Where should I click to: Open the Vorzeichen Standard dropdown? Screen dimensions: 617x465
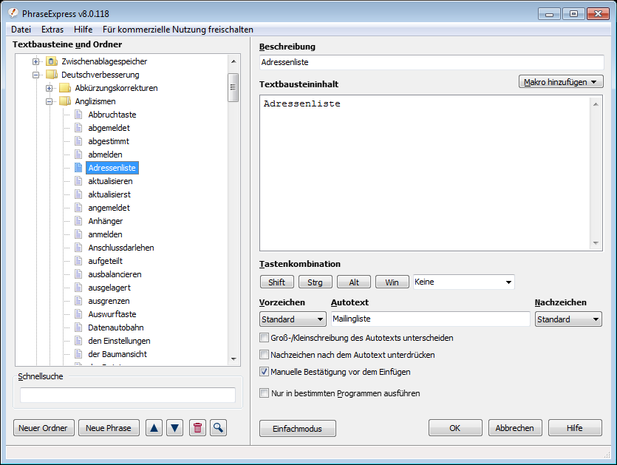293,319
